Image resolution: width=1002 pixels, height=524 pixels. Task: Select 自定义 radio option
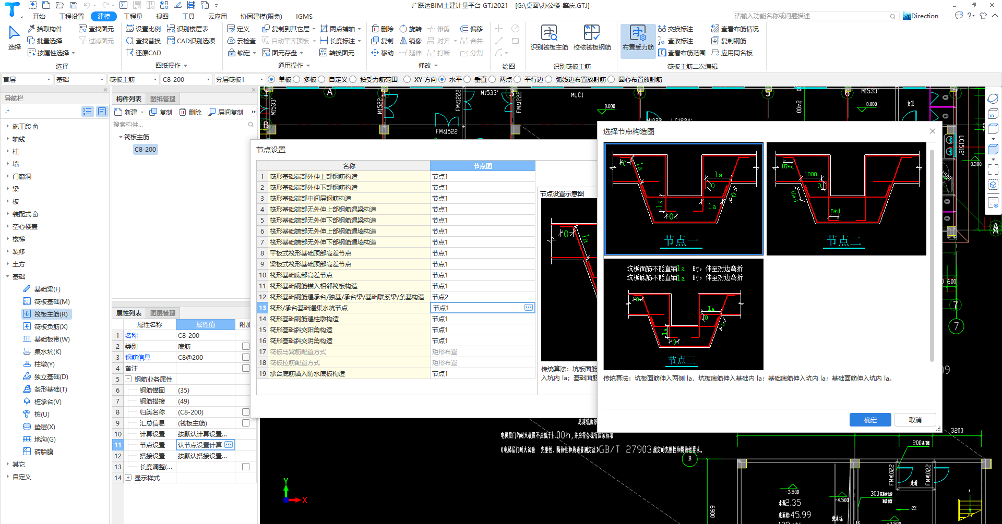321,79
